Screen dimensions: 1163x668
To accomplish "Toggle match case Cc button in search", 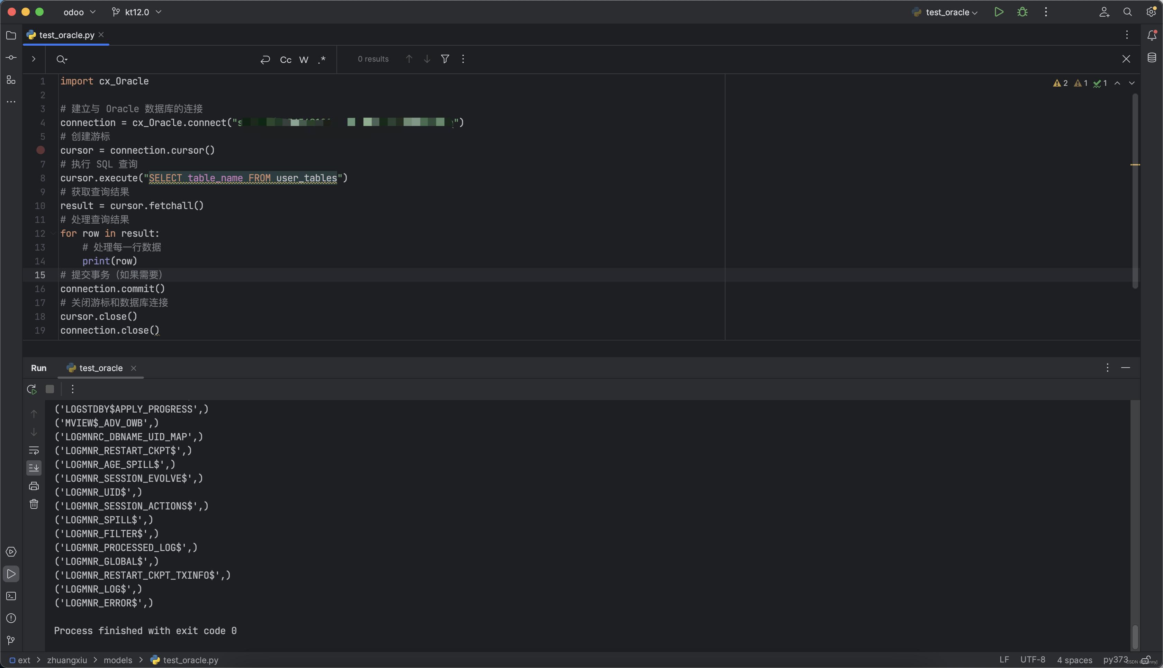I will tap(285, 58).
